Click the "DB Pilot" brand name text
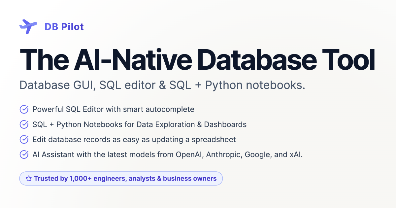Viewport: 396px width, 208px height. [64, 27]
